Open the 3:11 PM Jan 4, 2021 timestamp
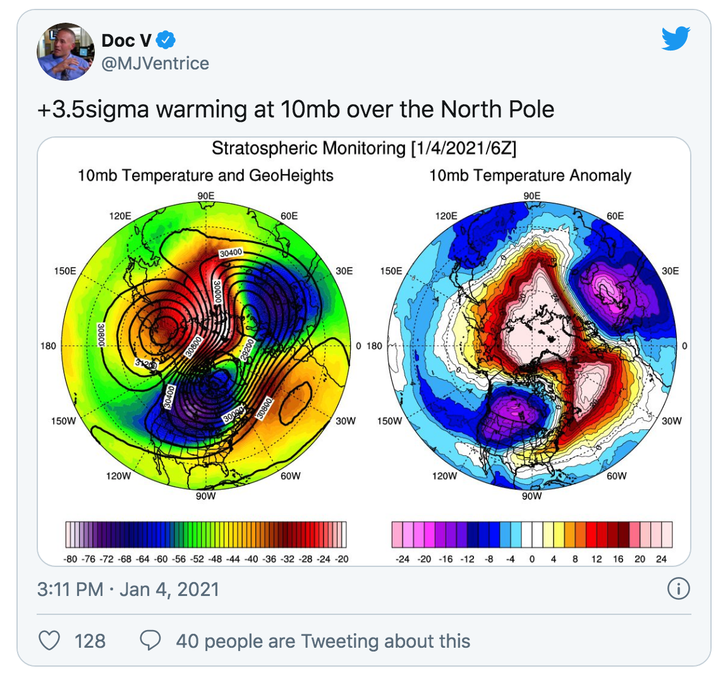 click(128, 589)
